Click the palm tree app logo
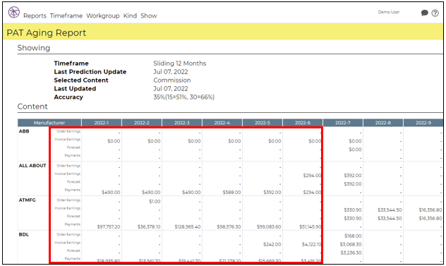The width and height of the screenshot is (446, 266). click(13, 13)
